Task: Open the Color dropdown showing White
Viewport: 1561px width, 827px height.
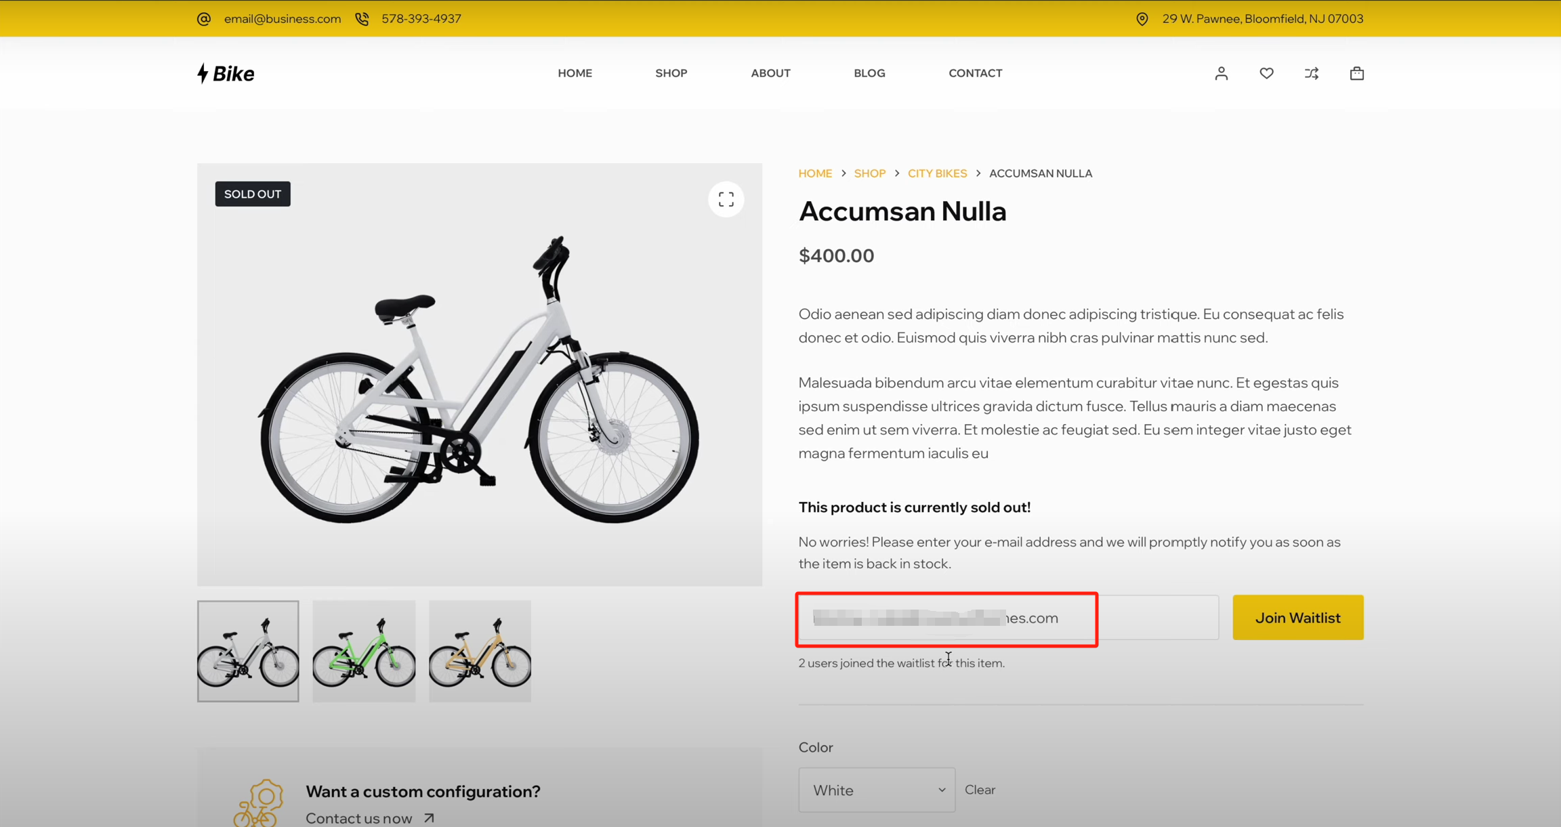Action: tap(876, 790)
